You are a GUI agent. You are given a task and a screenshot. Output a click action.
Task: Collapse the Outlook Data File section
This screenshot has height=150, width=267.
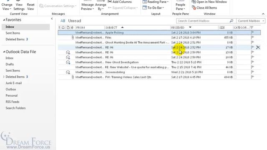coord(4,52)
